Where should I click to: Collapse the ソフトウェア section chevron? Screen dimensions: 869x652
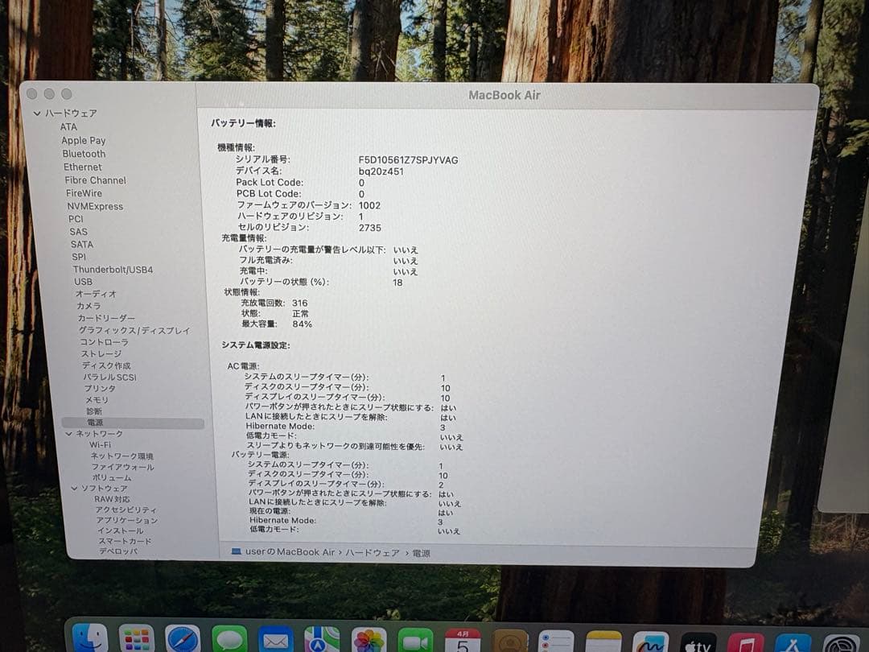pos(74,489)
